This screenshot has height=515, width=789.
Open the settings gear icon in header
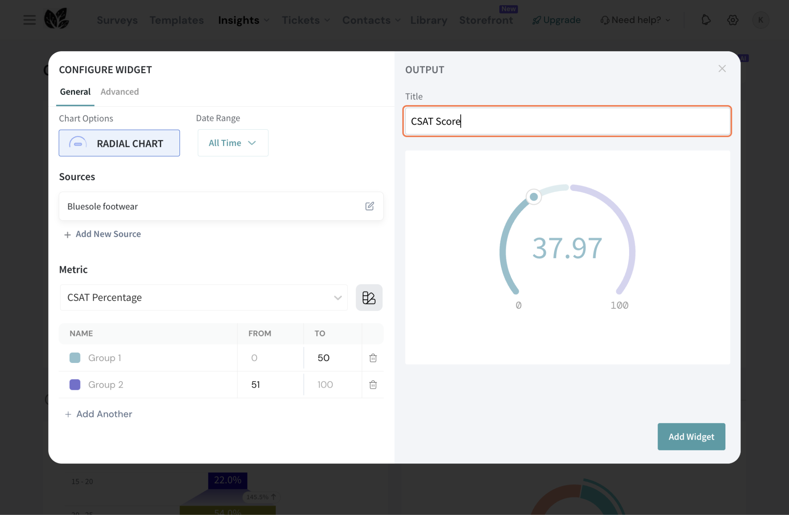[x=732, y=20]
